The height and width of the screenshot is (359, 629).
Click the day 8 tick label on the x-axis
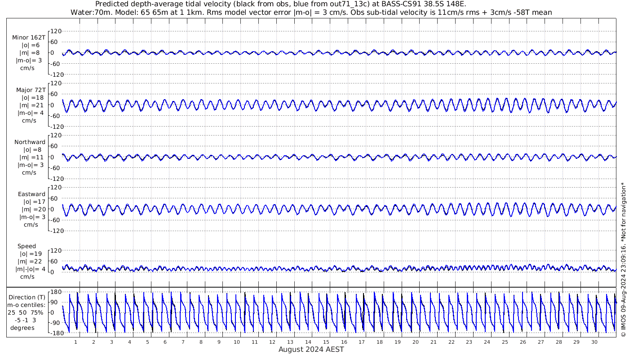pos(201,342)
